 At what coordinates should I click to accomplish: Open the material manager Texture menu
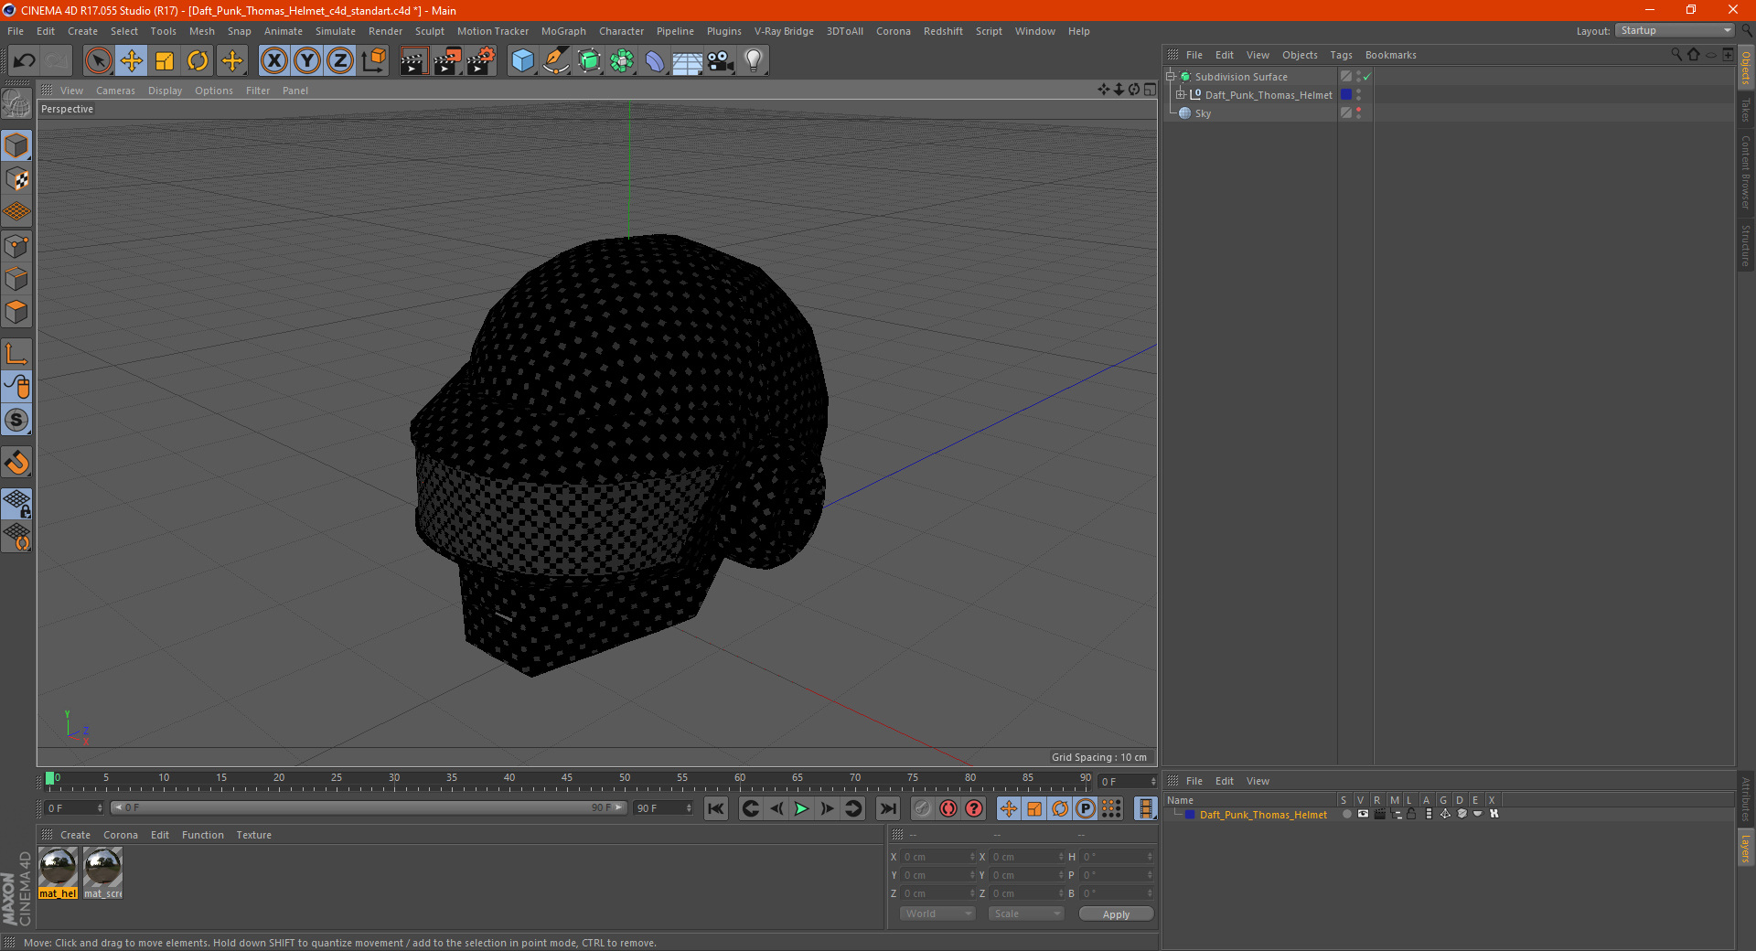(x=253, y=835)
